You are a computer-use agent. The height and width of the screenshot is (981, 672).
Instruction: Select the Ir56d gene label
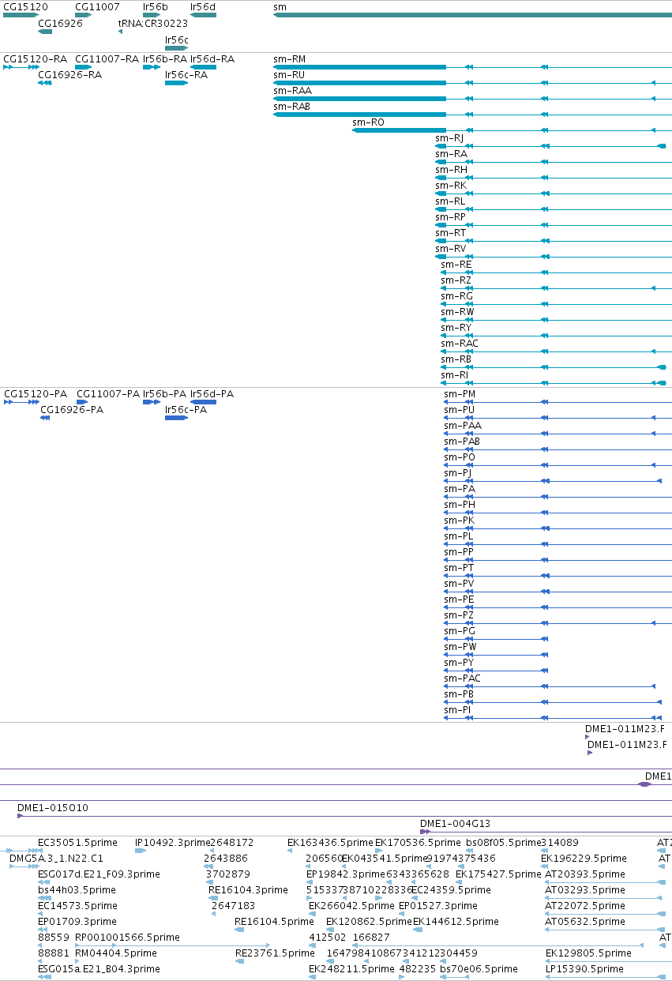click(203, 6)
